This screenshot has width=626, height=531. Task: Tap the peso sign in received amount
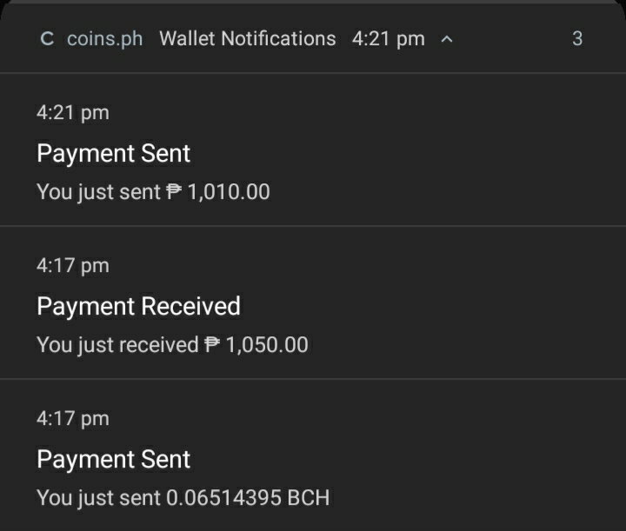coord(212,344)
